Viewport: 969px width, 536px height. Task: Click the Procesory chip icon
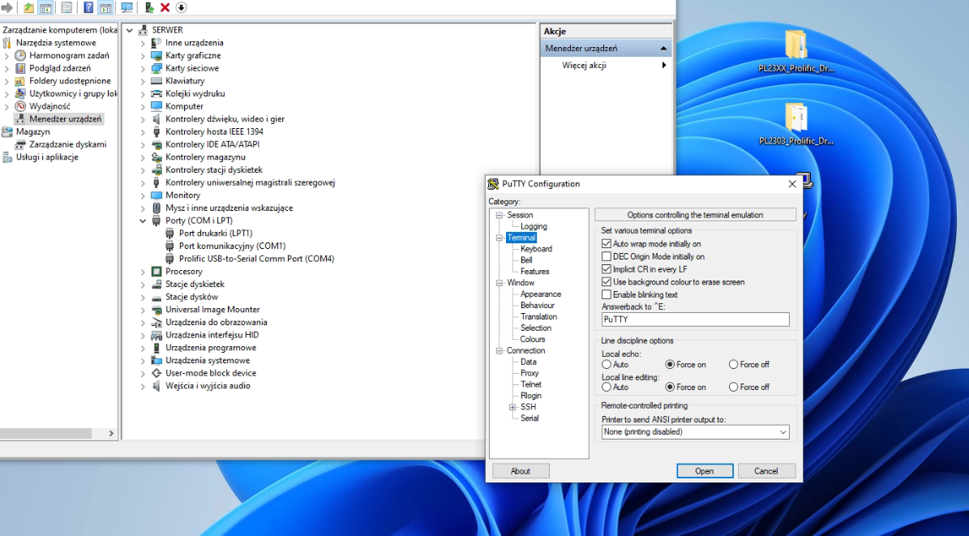point(156,272)
